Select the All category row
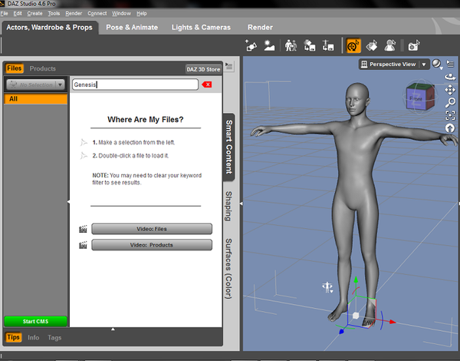Screen dimensions: 460x361 pos(35,99)
